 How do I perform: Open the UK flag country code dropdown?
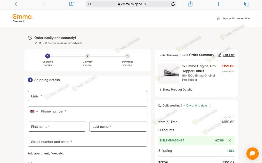pyautogui.click(x=34, y=111)
